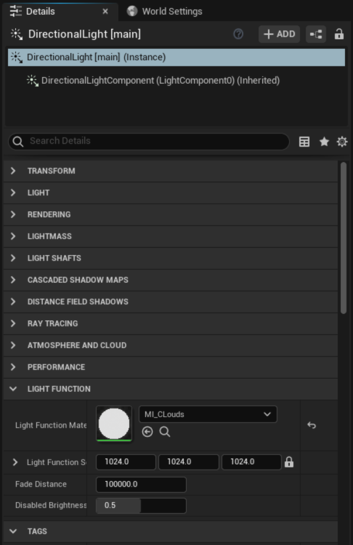This screenshot has width=353, height=545.
Task: Click inside the Search Details field
Action: pyautogui.click(x=146, y=141)
